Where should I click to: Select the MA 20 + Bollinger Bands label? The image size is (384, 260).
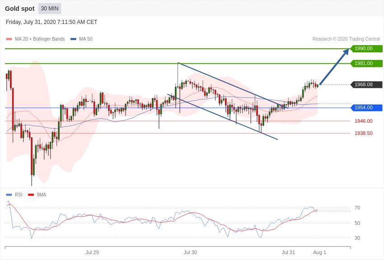[x=40, y=39]
